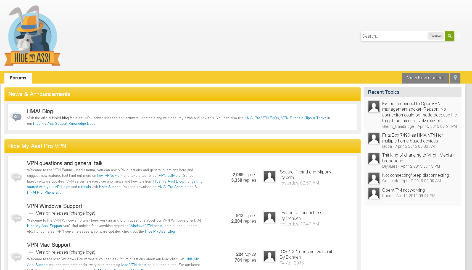Open the Windows VPN setup link
The width and height of the screenshot is (472, 270).
pyautogui.click(x=146, y=226)
